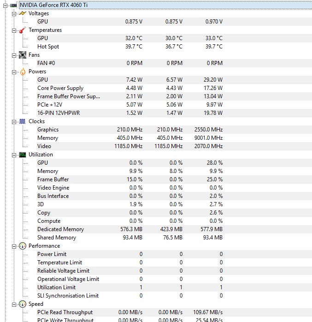Viewport: 312px width, 322px height.
Task: Select the FAN #0 row
Action: point(174,63)
